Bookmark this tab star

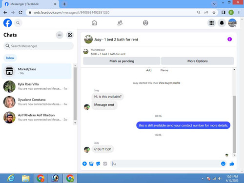point(214,12)
